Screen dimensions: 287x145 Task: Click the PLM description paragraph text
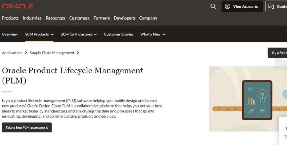pos(82,108)
